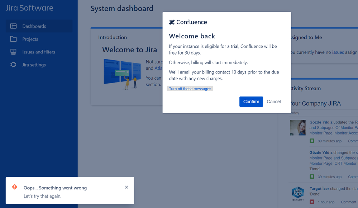The image size is (358, 208).
Task: Click Turgut İzer name link
Action: coord(319,189)
